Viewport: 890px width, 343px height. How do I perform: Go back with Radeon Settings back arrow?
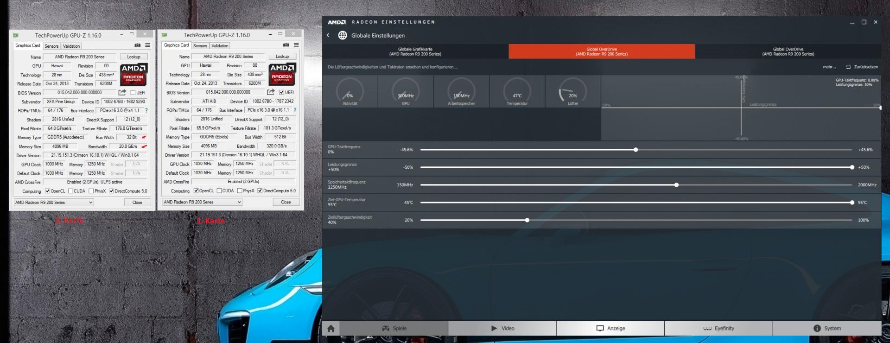point(328,35)
